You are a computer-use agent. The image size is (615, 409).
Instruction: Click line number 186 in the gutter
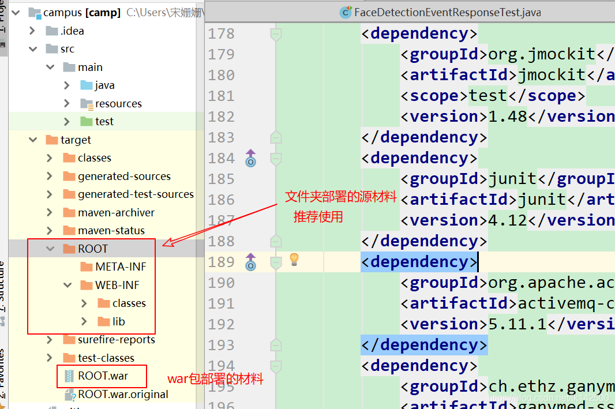pos(221,200)
